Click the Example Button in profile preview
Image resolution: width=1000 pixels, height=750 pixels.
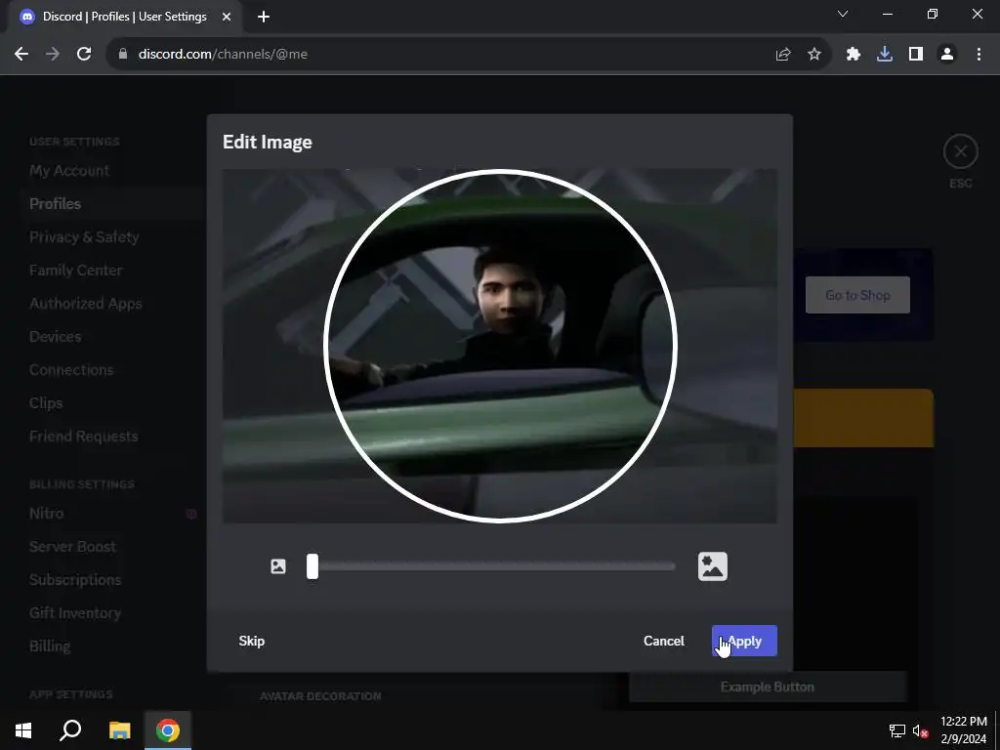pos(768,687)
